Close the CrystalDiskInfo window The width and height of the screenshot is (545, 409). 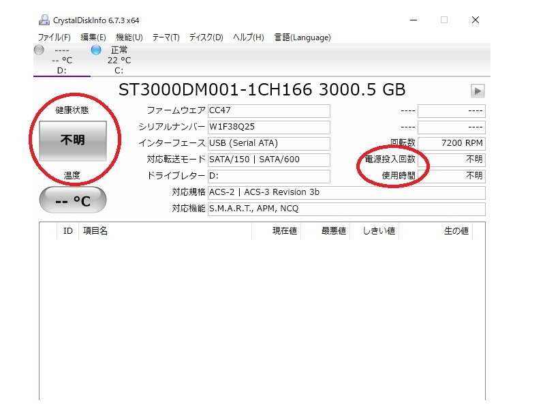tap(476, 20)
